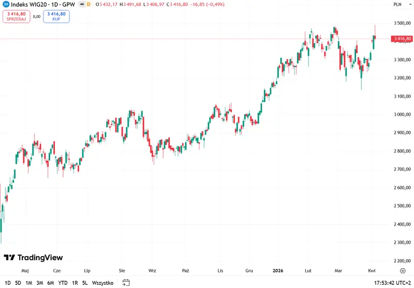Click the market status dash indicator
The height and width of the screenshot is (288, 414).
tap(82, 4)
